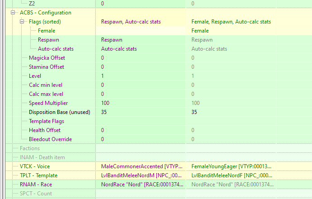Select the TPLT - Template row label
Image resolution: width=312 pixels, height=199 pixels.
click(x=38, y=175)
